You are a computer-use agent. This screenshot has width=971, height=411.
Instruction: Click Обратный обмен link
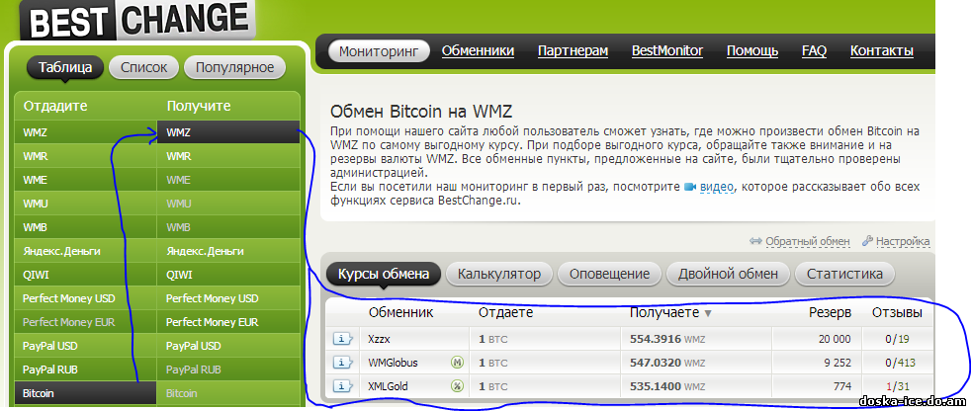(x=808, y=241)
